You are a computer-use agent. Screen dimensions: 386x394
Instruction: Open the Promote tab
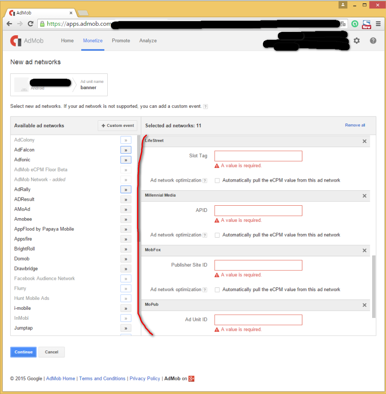[121, 41]
